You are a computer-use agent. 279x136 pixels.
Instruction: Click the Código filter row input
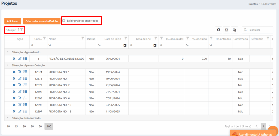[x=38, y=45]
